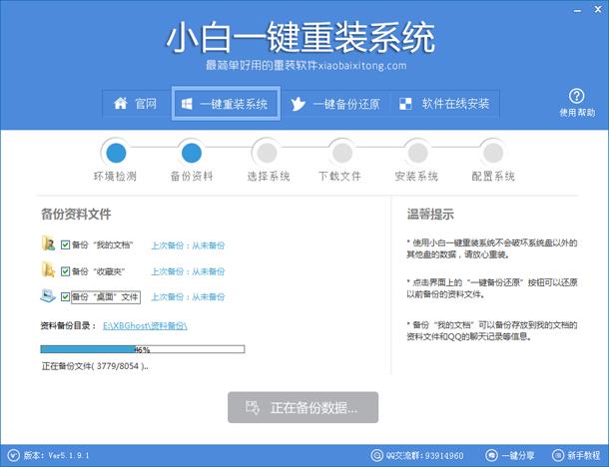Click the 一键分享 share icon
This screenshot has width=609, height=467.
(492, 455)
